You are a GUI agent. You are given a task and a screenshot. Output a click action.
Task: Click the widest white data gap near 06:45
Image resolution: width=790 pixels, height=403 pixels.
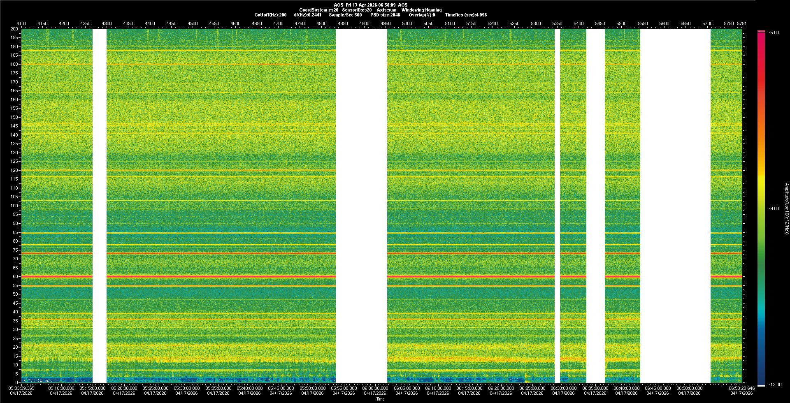click(675, 206)
